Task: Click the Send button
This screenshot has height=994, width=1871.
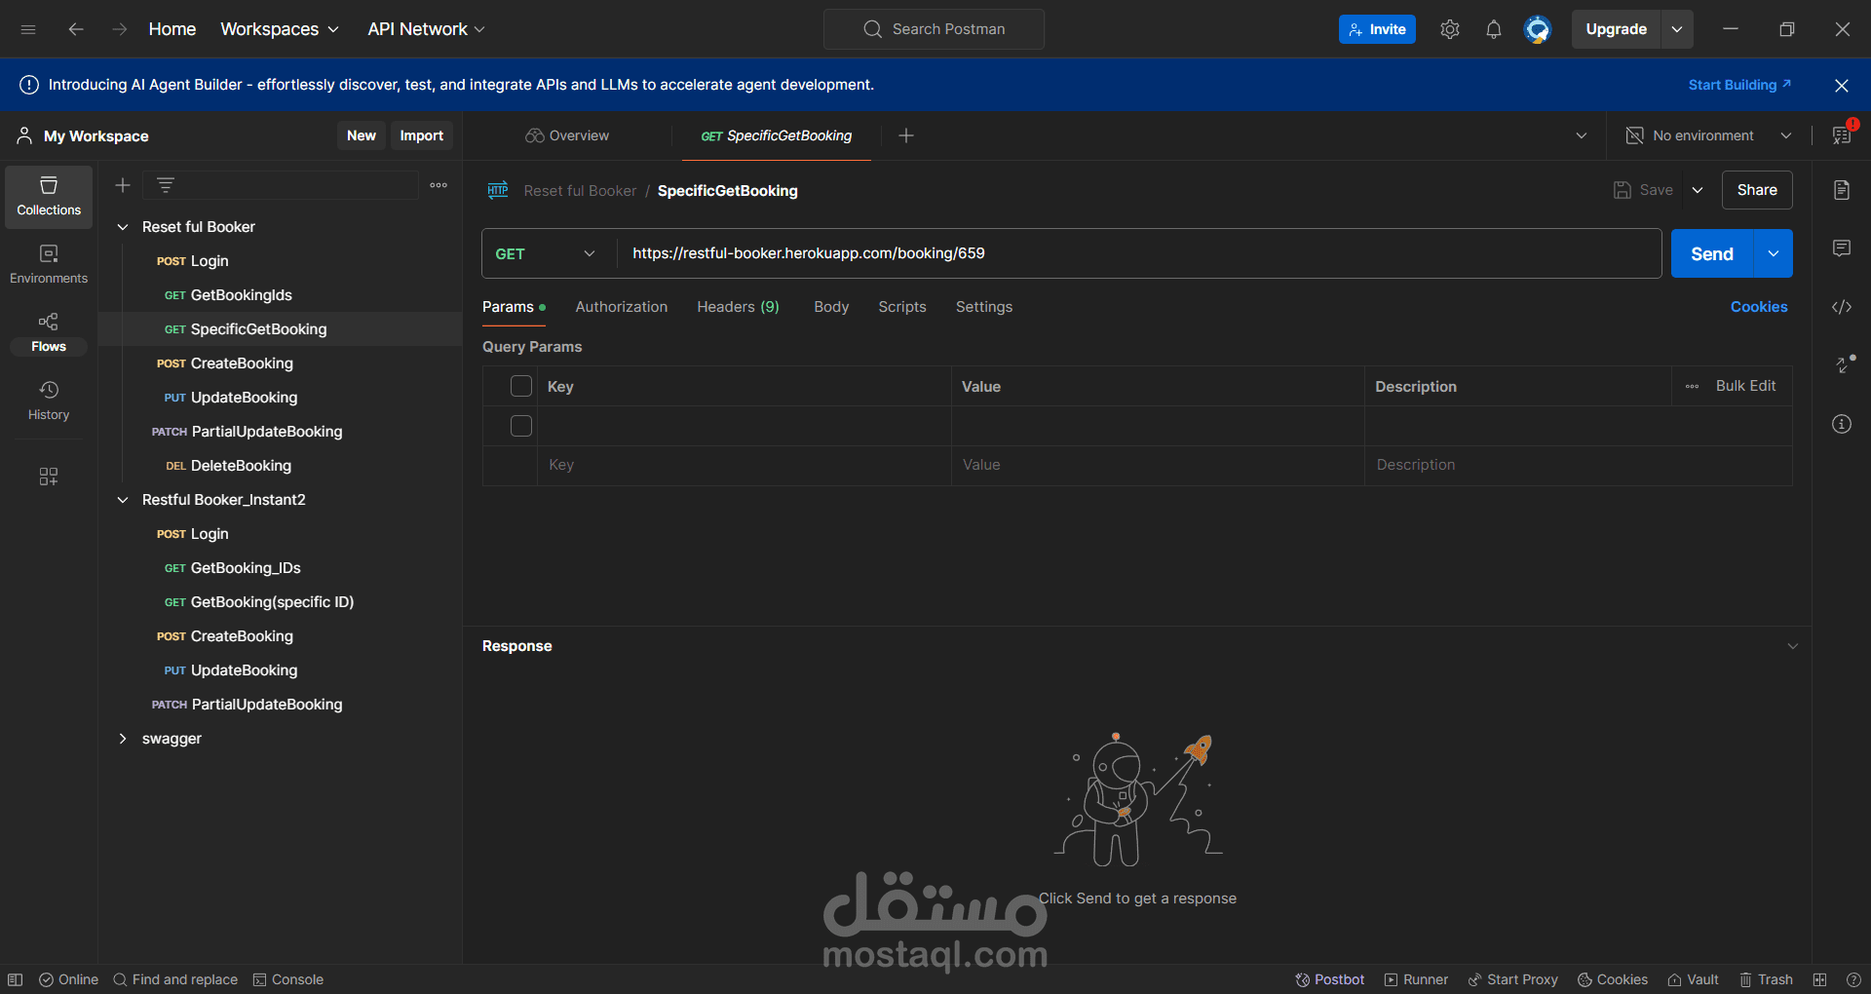Action: (x=1711, y=253)
